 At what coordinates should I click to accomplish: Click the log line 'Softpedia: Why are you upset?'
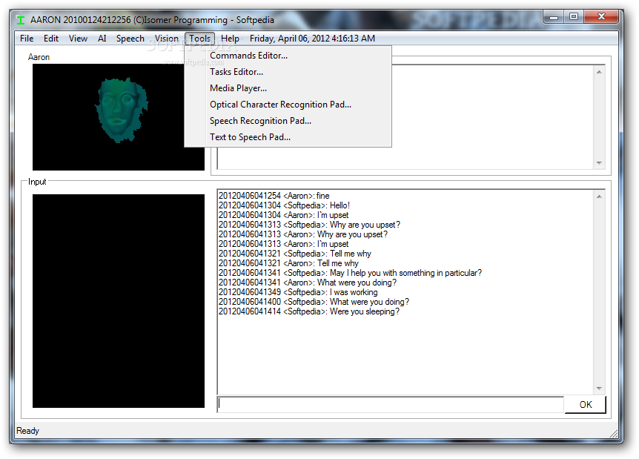tap(309, 225)
